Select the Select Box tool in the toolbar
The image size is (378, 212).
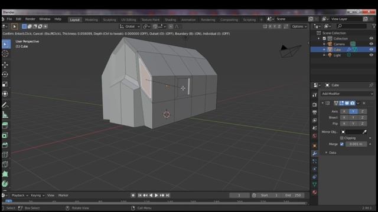5,44
